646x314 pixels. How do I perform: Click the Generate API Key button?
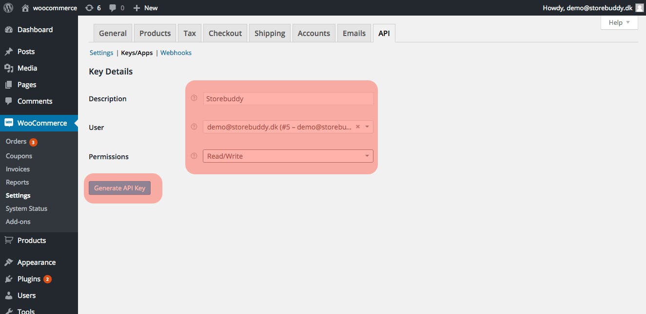(120, 188)
